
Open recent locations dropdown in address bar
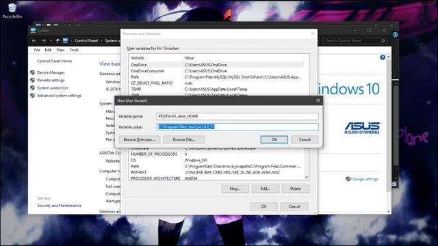pos(51,41)
